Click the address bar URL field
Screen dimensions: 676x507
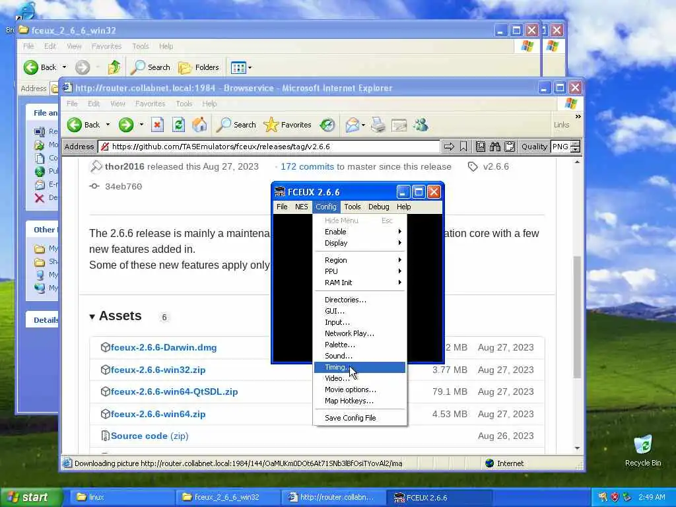pyautogui.click(x=269, y=147)
